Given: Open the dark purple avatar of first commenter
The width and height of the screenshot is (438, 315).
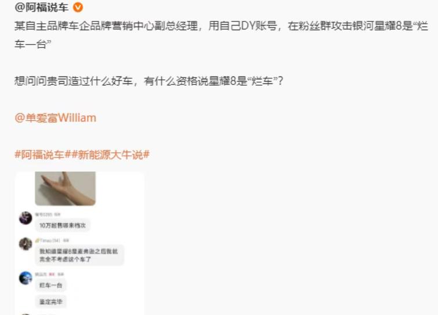Looking at the screenshot, I should click(x=26, y=218).
